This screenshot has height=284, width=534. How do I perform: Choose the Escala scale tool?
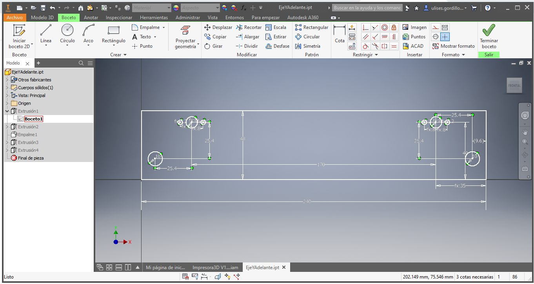pyautogui.click(x=276, y=27)
